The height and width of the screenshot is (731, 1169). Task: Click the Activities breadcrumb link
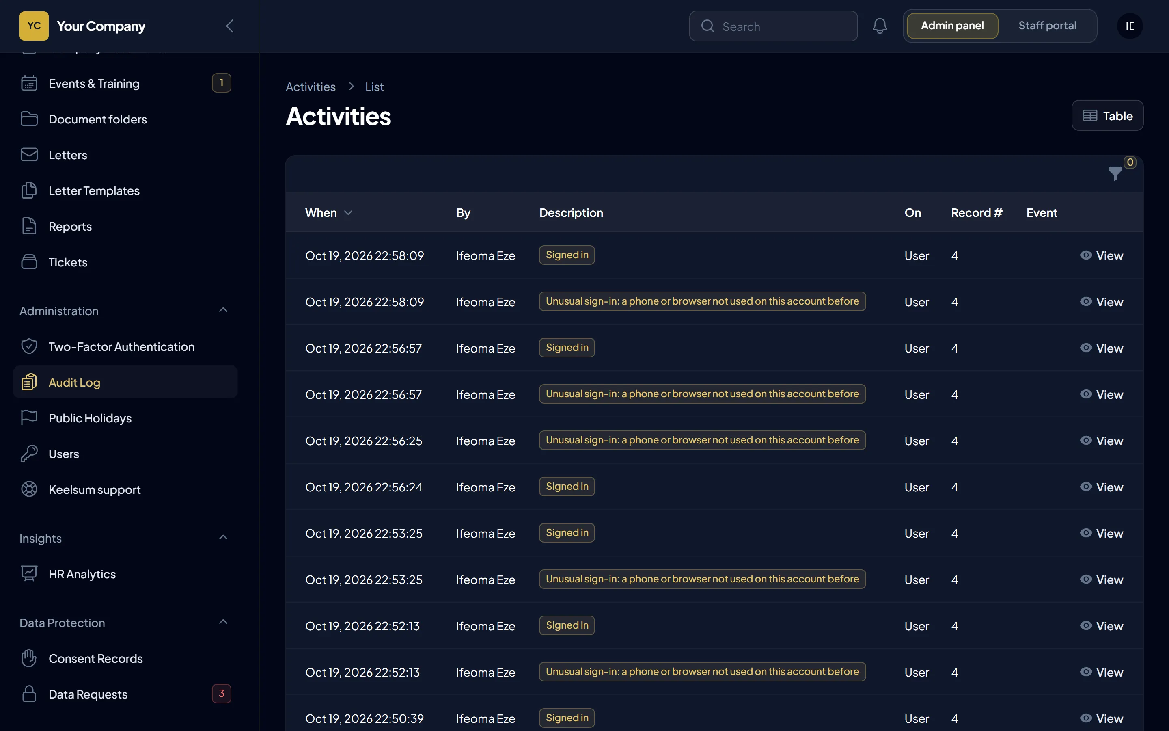310,87
